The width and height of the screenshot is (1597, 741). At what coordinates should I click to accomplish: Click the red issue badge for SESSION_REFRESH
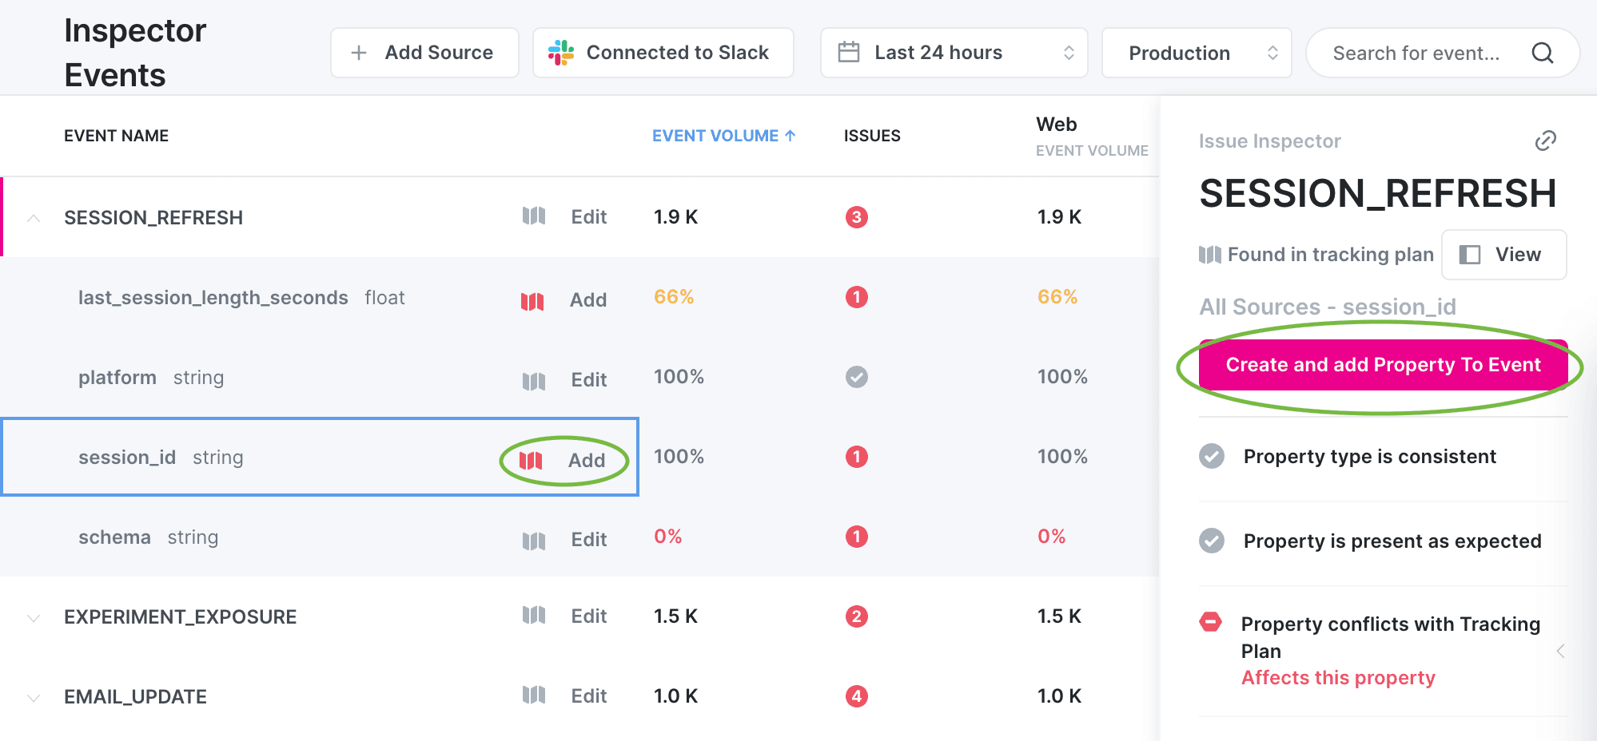tap(856, 217)
